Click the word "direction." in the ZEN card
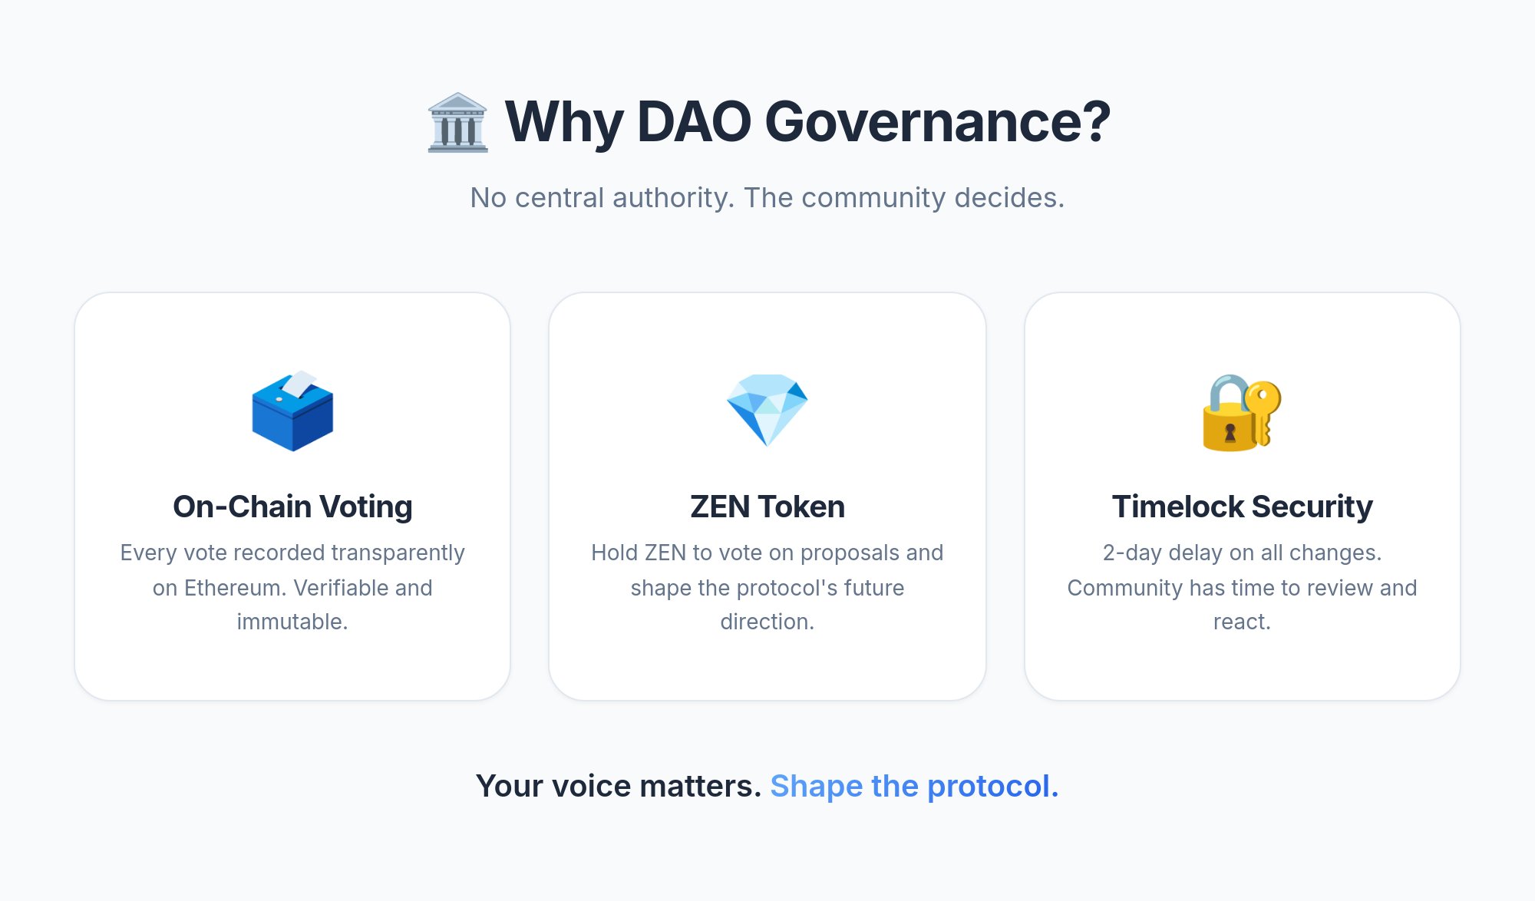 pyautogui.click(x=767, y=622)
